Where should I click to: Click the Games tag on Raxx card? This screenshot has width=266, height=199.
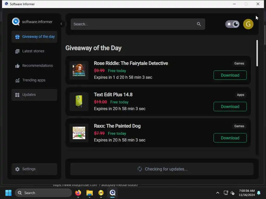pyautogui.click(x=239, y=126)
